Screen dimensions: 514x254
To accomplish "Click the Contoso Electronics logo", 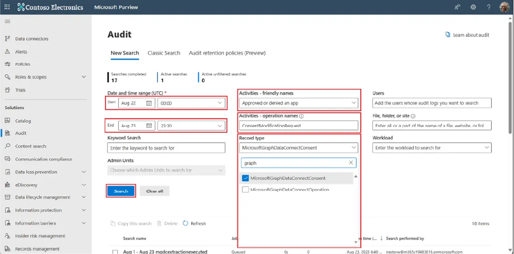I will click(50, 7).
